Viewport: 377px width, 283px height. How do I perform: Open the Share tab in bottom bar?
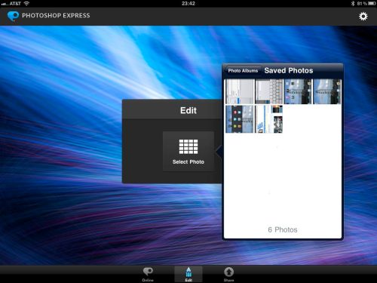228,274
